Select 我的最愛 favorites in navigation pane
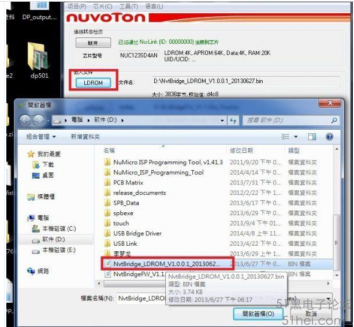354x327 pixels. 44,154
